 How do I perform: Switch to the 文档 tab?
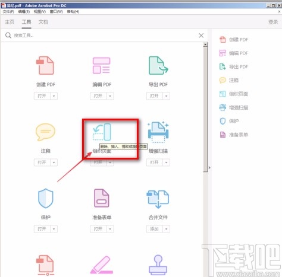coord(43,22)
